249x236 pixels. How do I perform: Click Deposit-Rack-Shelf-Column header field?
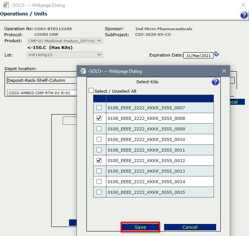(x=42, y=80)
